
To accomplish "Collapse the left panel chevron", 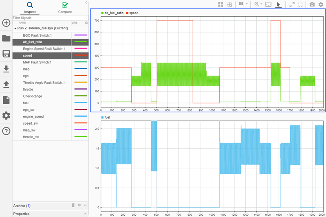I will tap(86, 2).
